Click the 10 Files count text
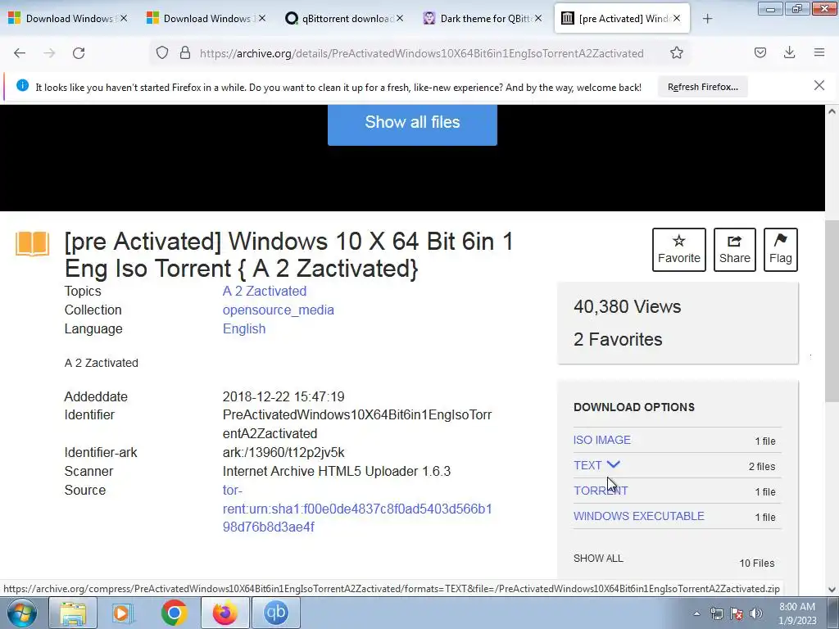The height and width of the screenshot is (629, 839). click(x=756, y=563)
